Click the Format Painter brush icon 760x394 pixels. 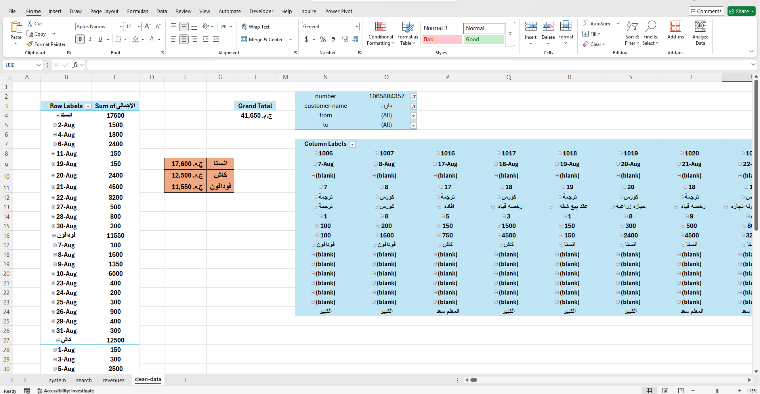tap(30, 44)
